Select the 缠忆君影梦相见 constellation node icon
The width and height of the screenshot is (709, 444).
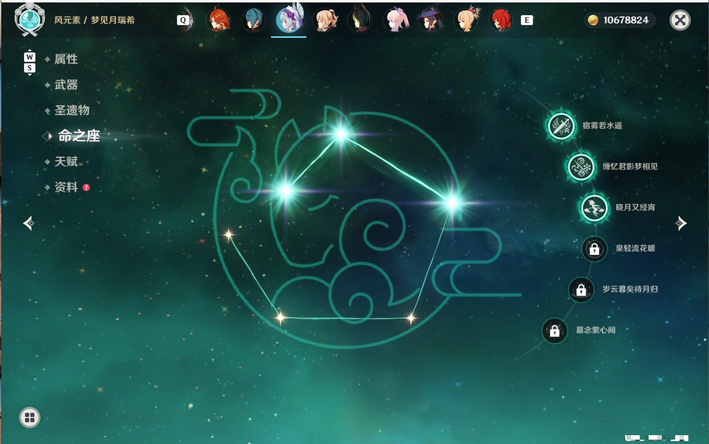pyautogui.click(x=581, y=167)
